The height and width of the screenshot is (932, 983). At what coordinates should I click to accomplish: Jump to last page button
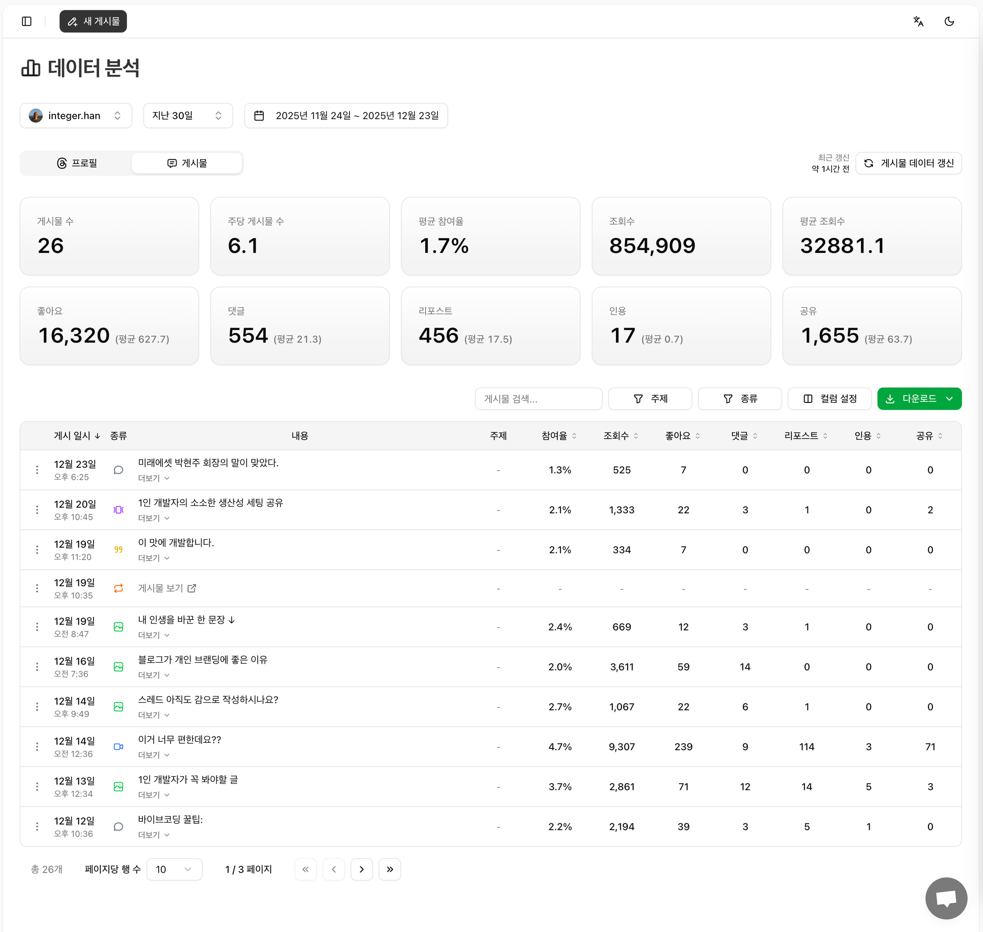coord(390,870)
